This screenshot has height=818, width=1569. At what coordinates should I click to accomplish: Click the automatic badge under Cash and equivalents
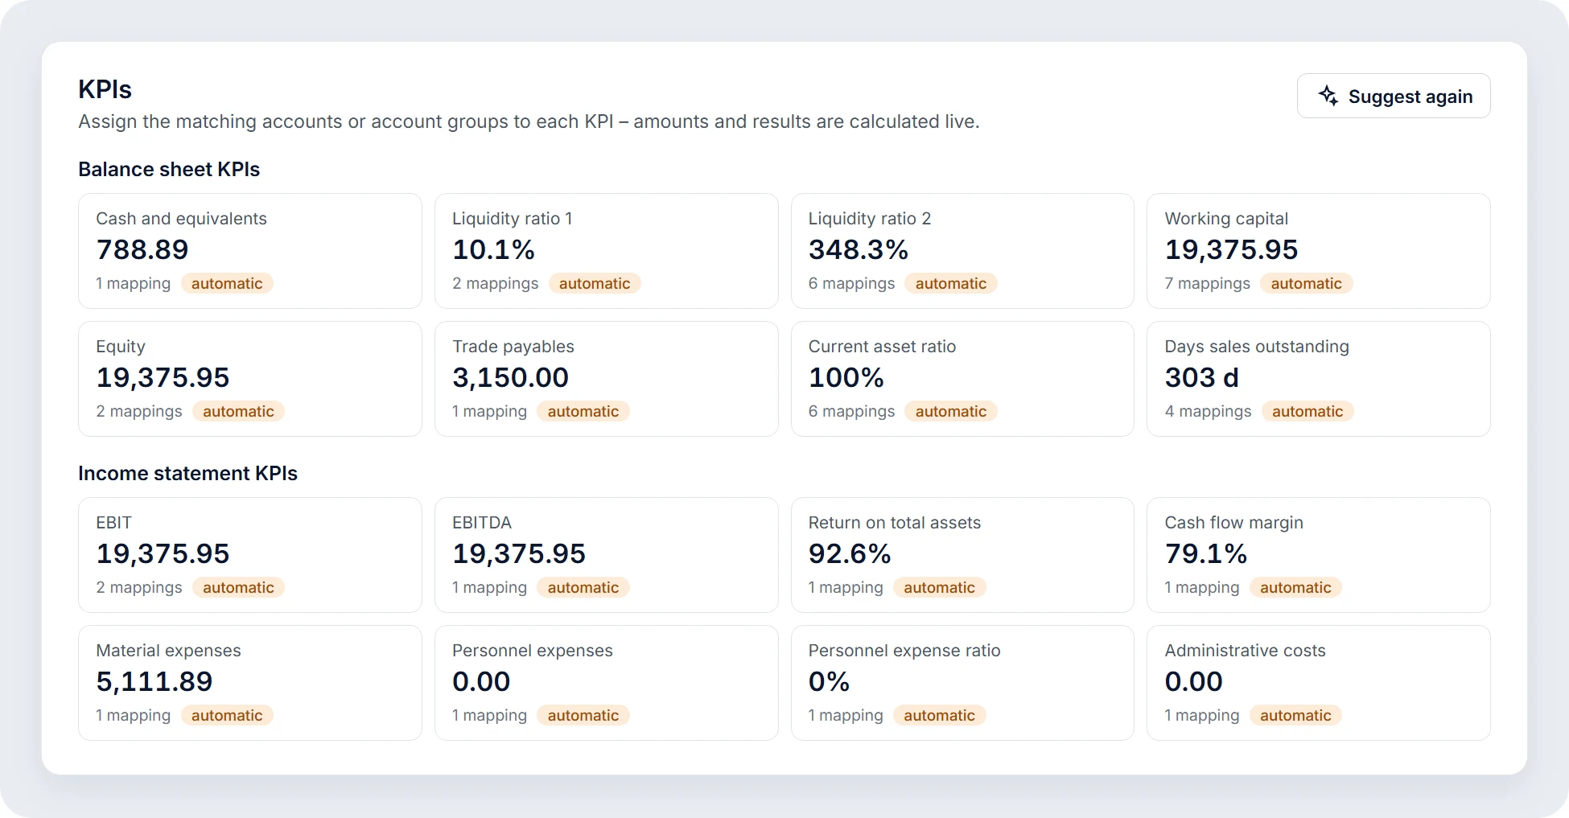coord(227,283)
